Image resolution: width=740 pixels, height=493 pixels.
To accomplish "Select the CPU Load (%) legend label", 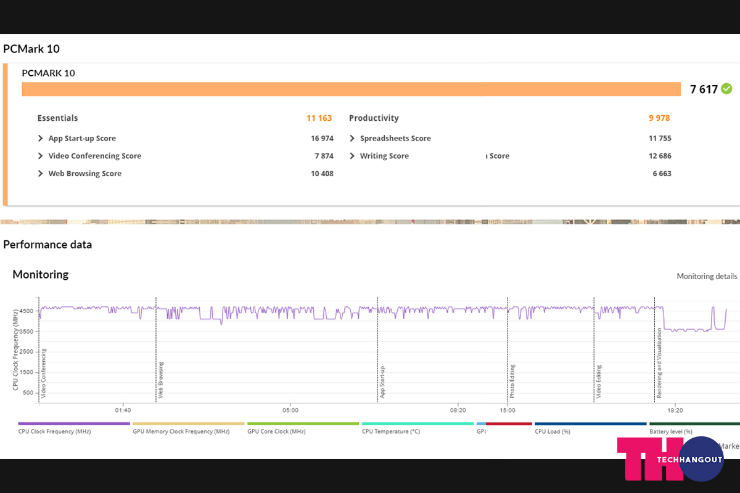I will [553, 432].
